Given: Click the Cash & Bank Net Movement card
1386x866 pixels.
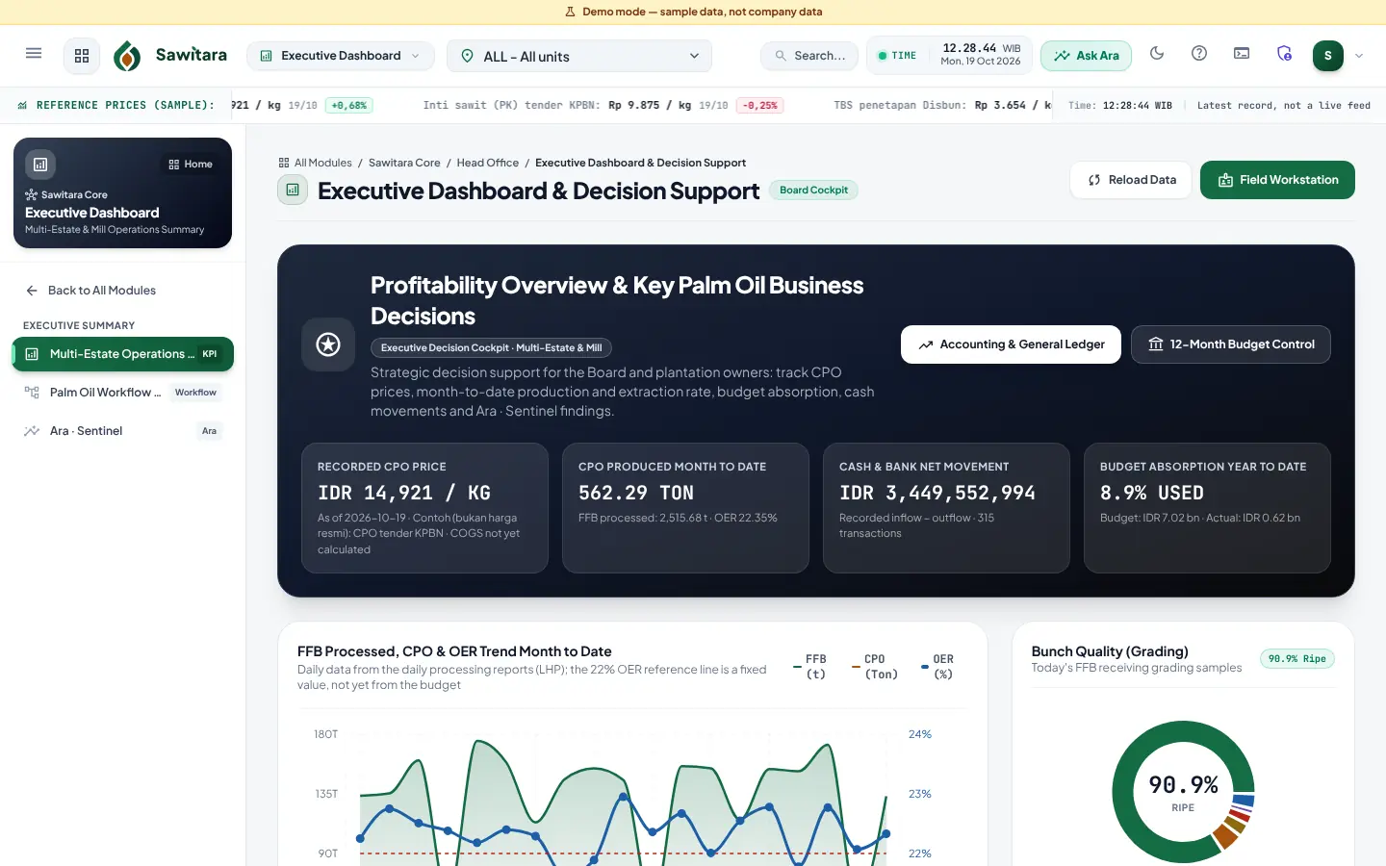Looking at the screenshot, I should 946,508.
